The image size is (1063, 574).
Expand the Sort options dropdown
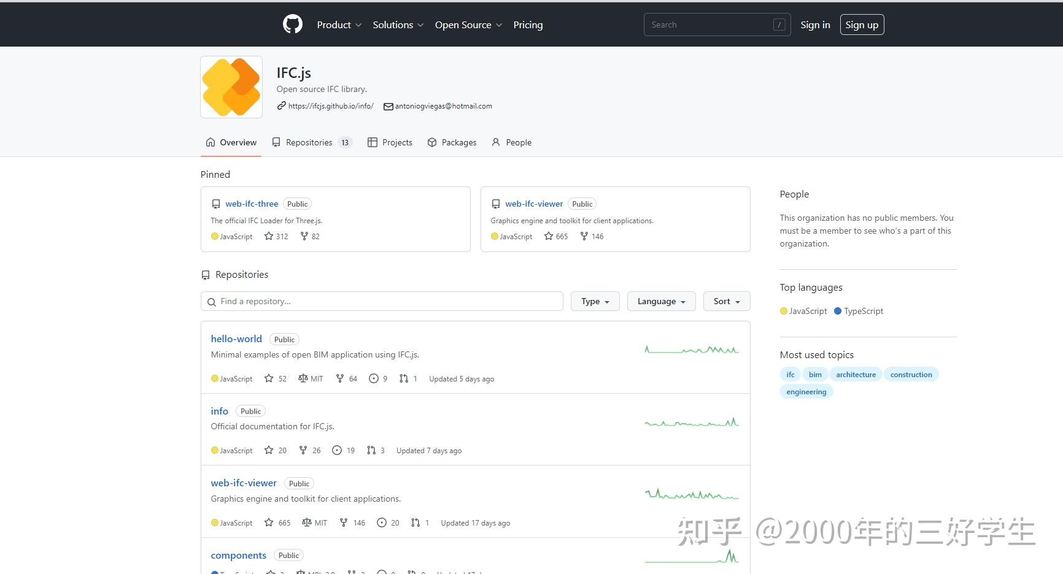point(726,301)
